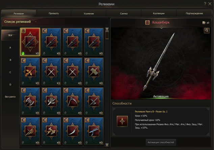Show relics Без ранга
Viewport: 214px width, 150px height.
(10, 97)
